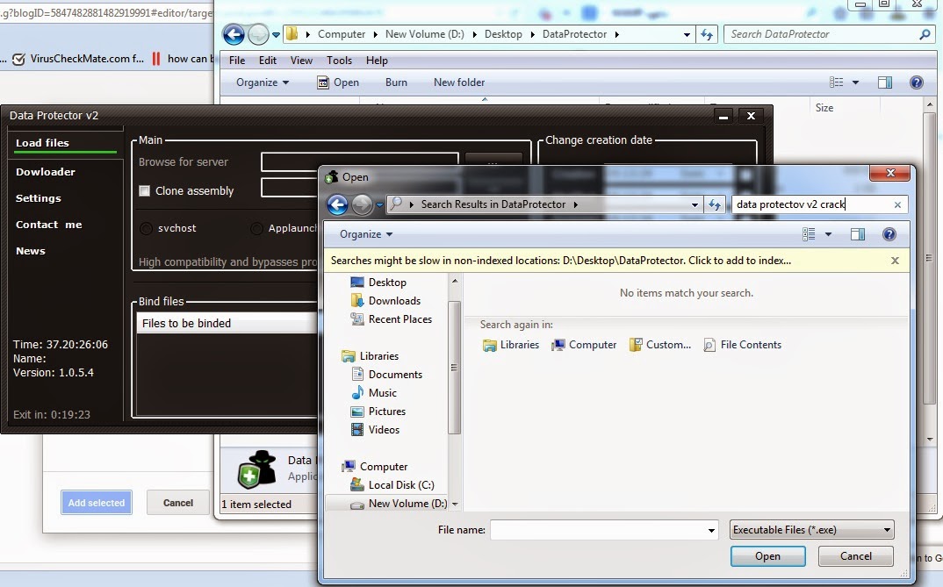943x587 pixels.
Task: Expand view options arrow in Open dialog
Action: (828, 234)
